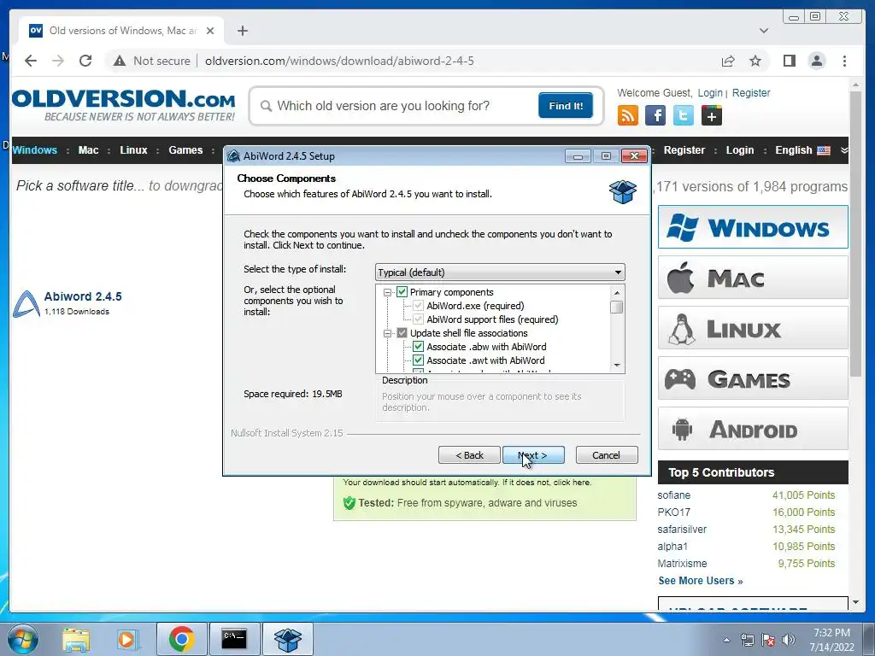Open the volume control in the system tray
875x656 pixels.
pos(789,640)
